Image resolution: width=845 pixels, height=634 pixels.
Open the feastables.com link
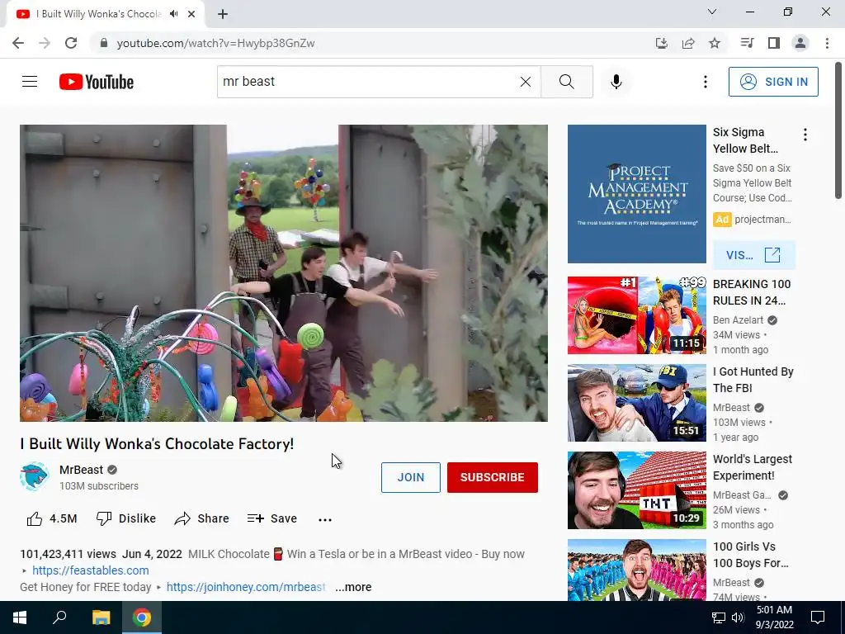coord(91,570)
